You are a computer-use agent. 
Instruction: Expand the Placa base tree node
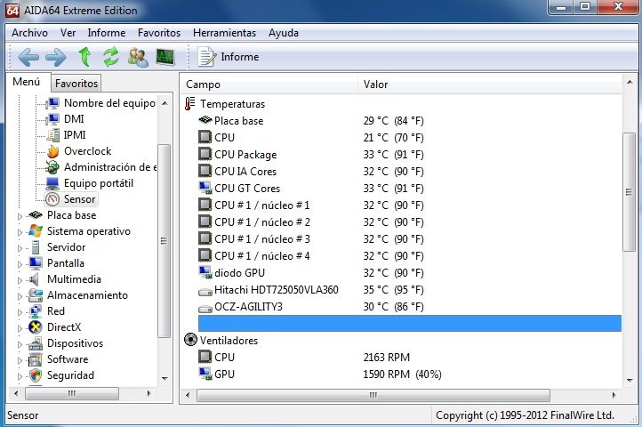(x=20, y=215)
